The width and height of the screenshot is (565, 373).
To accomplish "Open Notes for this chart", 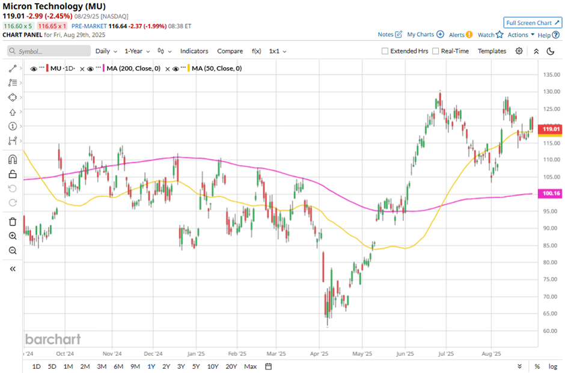I will [390, 35].
